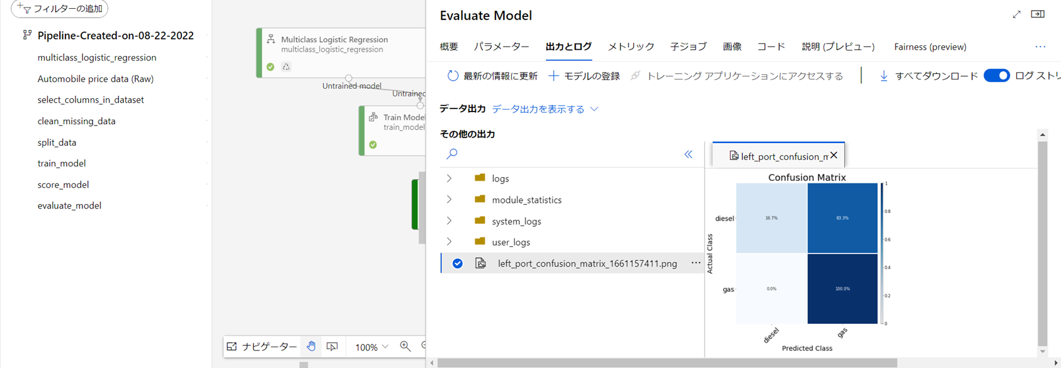Click the left_port_confusion_matrix preview tab

pyautogui.click(x=779, y=156)
